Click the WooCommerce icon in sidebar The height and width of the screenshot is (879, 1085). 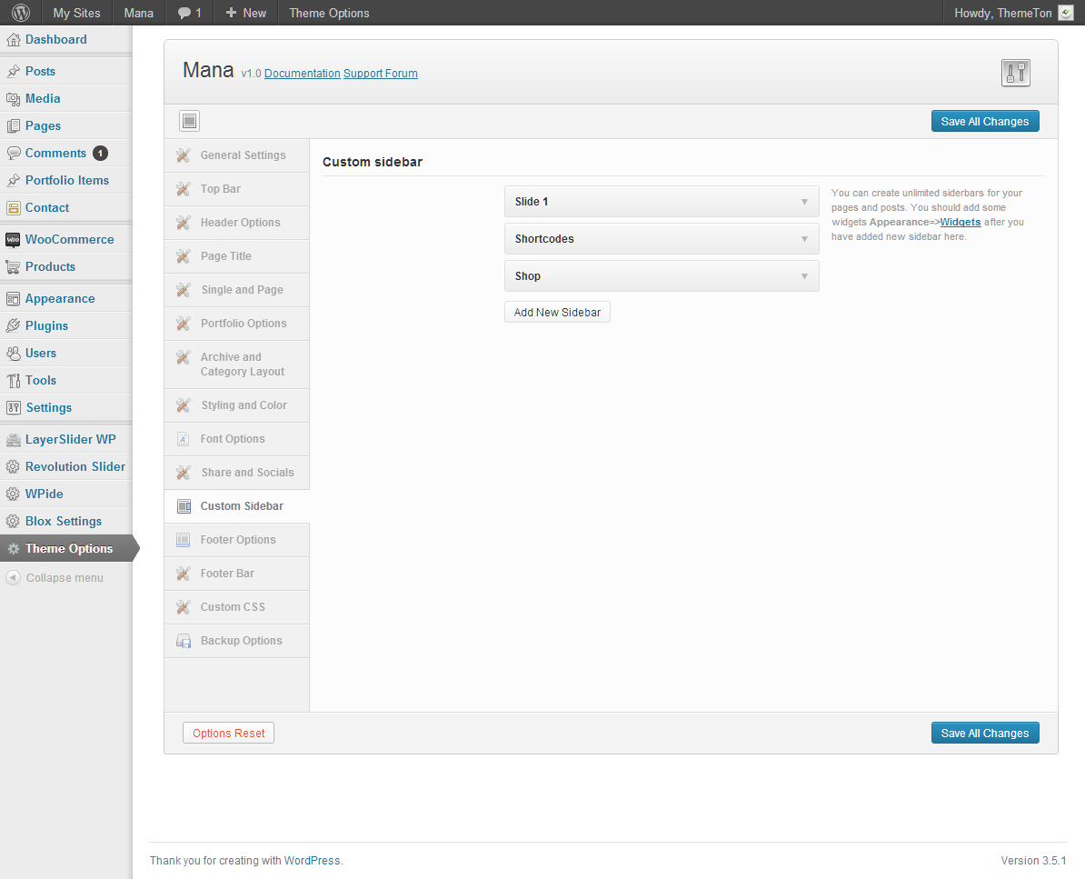tap(13, 240)
